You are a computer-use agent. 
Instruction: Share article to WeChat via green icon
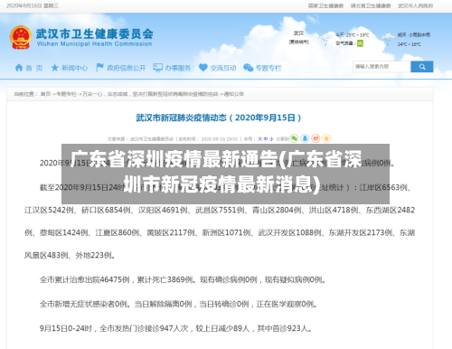click(294, 138)
